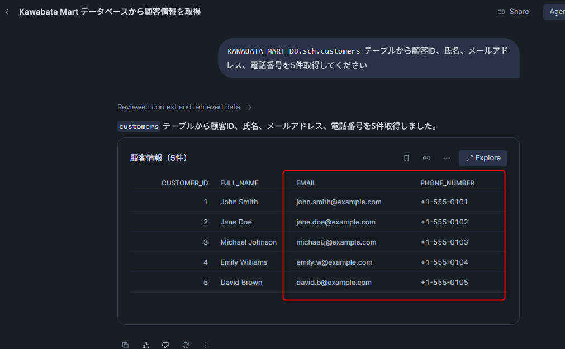Expand Reviewed context and retrieved data
Image resolution: width=565 pixels, height=349 pixels.
point(184,107)
